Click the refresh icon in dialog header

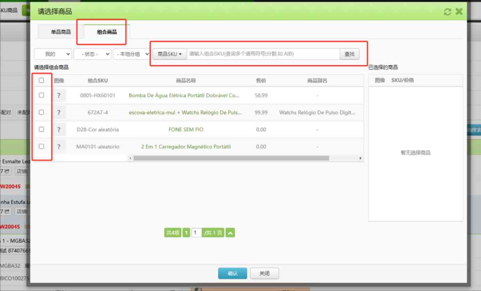[447, 12]
